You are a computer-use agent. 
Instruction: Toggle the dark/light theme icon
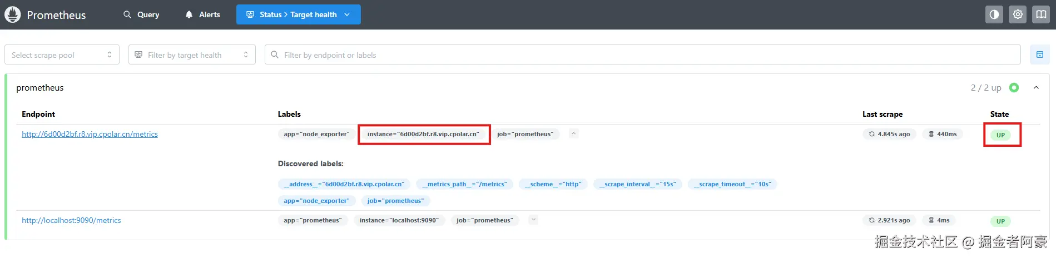pos(994,14)
